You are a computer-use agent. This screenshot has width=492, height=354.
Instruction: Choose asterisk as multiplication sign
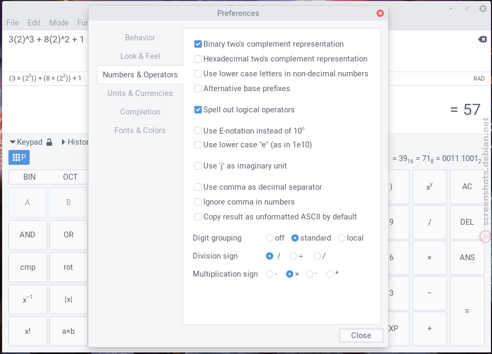[x=330, y=274]
